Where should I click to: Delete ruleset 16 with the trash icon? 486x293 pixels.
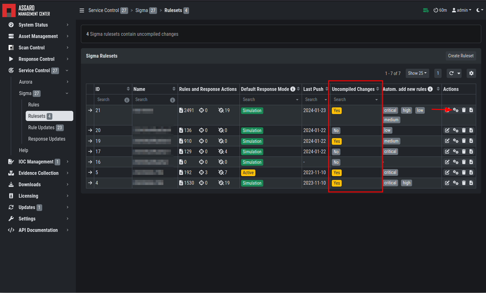point(464,162)
